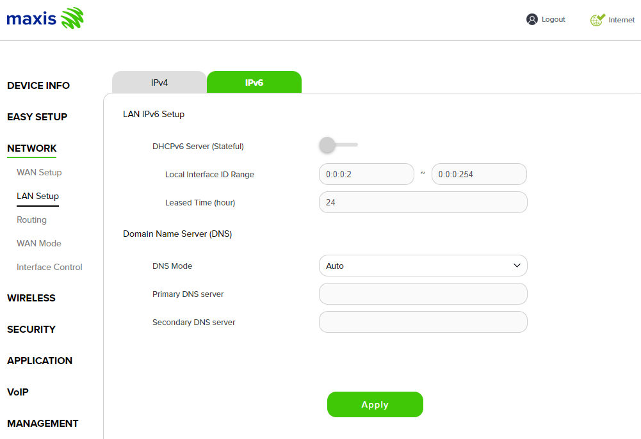Open the DNS Mode dropdown
641x439 pixels.
click(x=423, y=266)
